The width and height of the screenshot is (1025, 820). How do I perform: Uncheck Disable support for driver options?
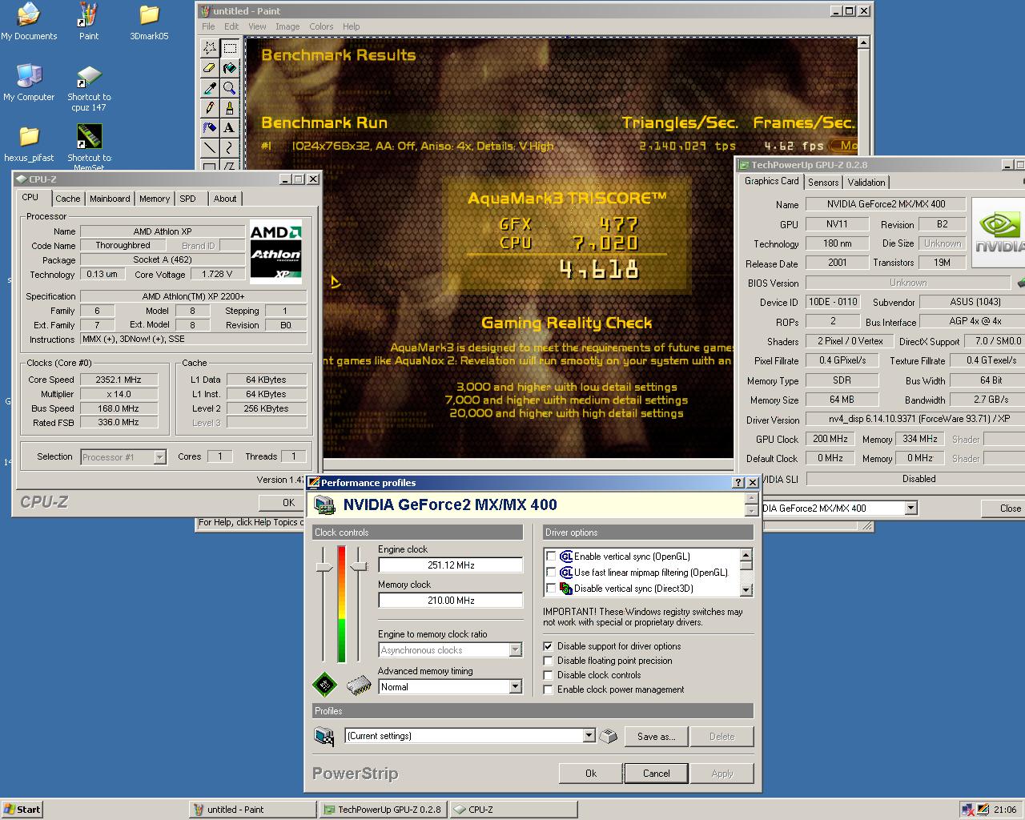click(549, 646)
